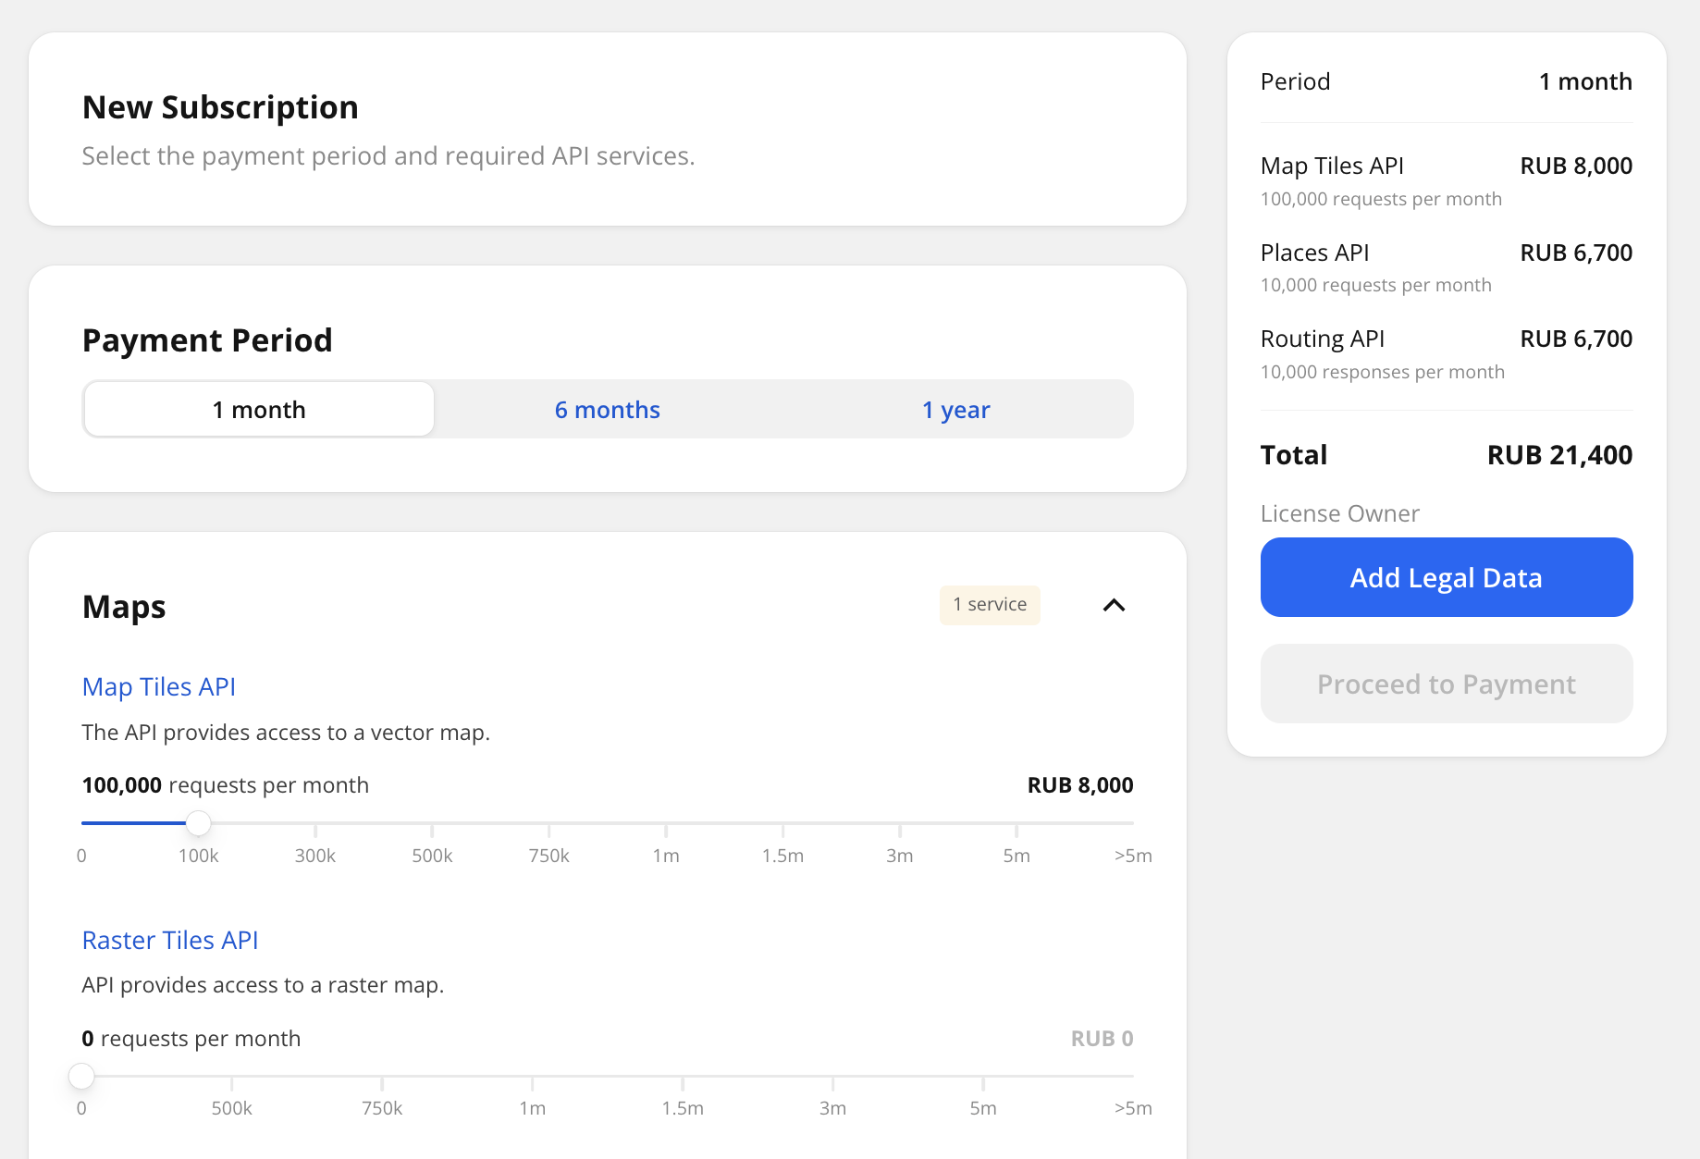Switch to 6 months payment period
This screenshot has width=1700, height=1159.
(607, 410)
